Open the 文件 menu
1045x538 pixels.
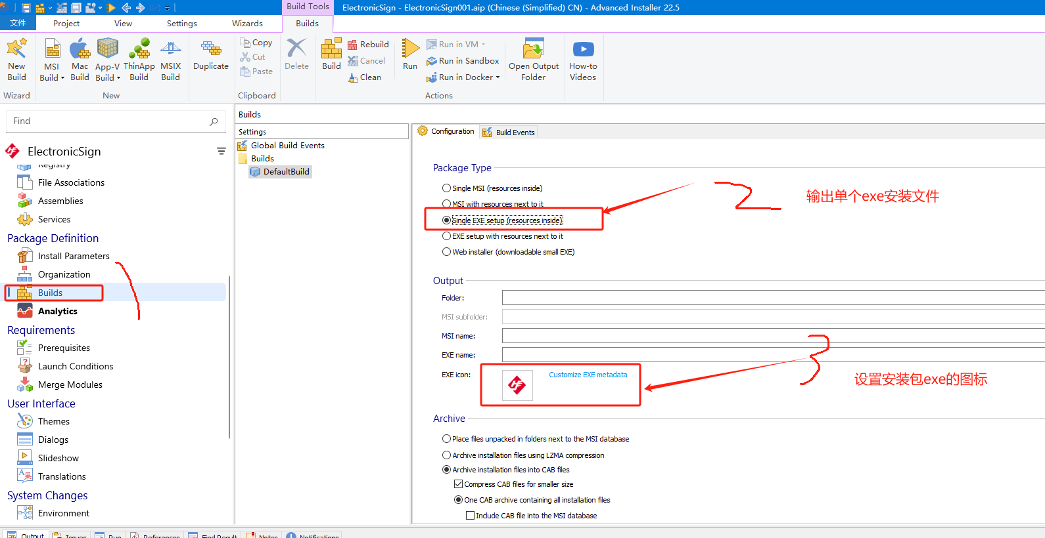point(18,23)
